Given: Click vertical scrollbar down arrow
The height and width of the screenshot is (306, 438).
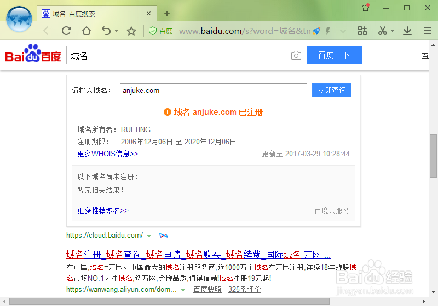Looking at the screenshot, I should click(x=433, y=292).
